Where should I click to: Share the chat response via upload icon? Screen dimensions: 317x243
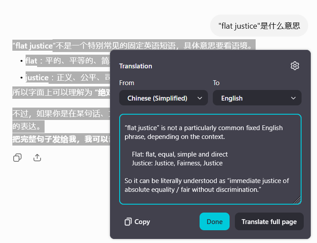click(x=37, y=157)
